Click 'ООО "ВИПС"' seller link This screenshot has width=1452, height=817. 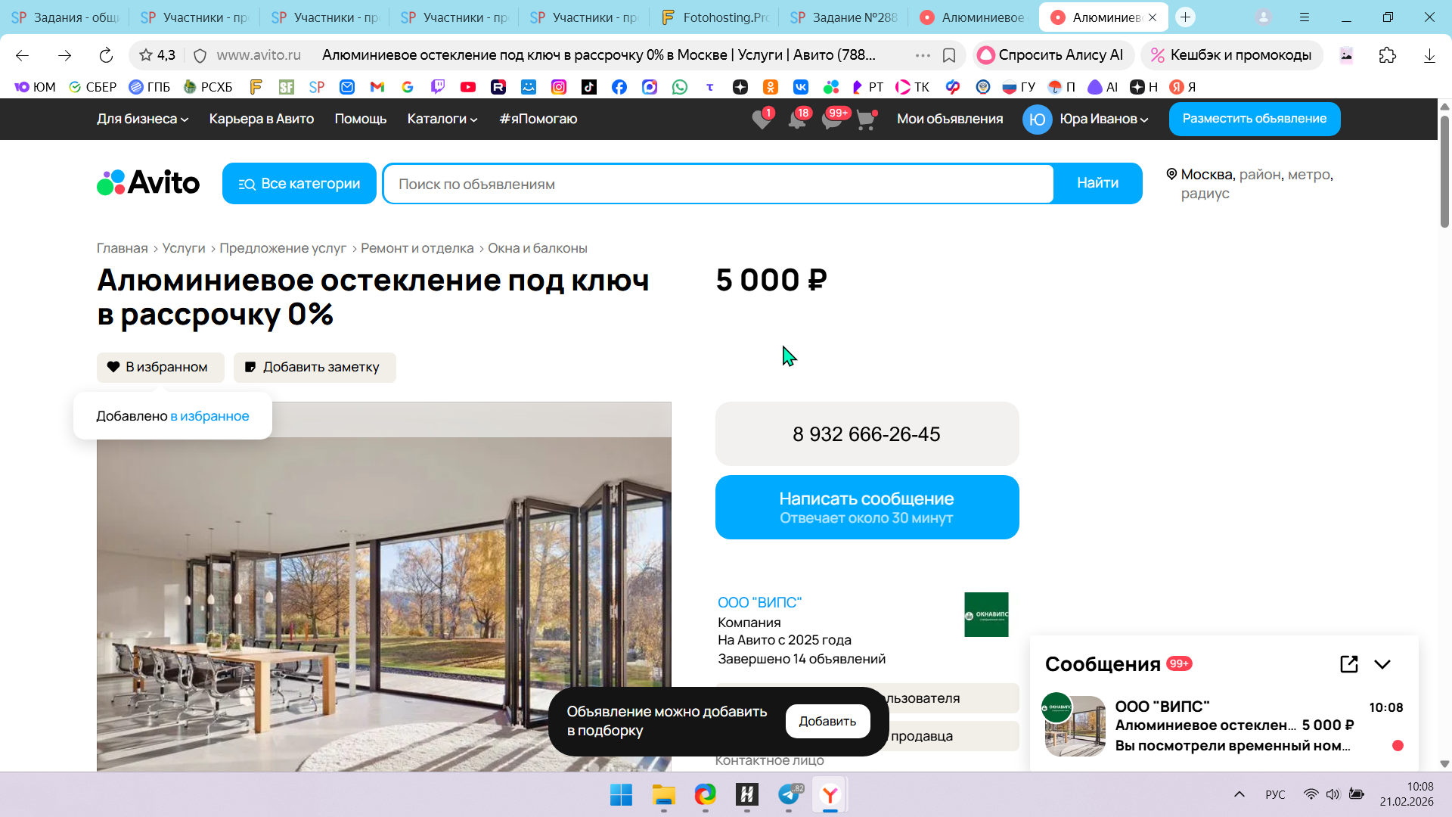pos(759,602)
